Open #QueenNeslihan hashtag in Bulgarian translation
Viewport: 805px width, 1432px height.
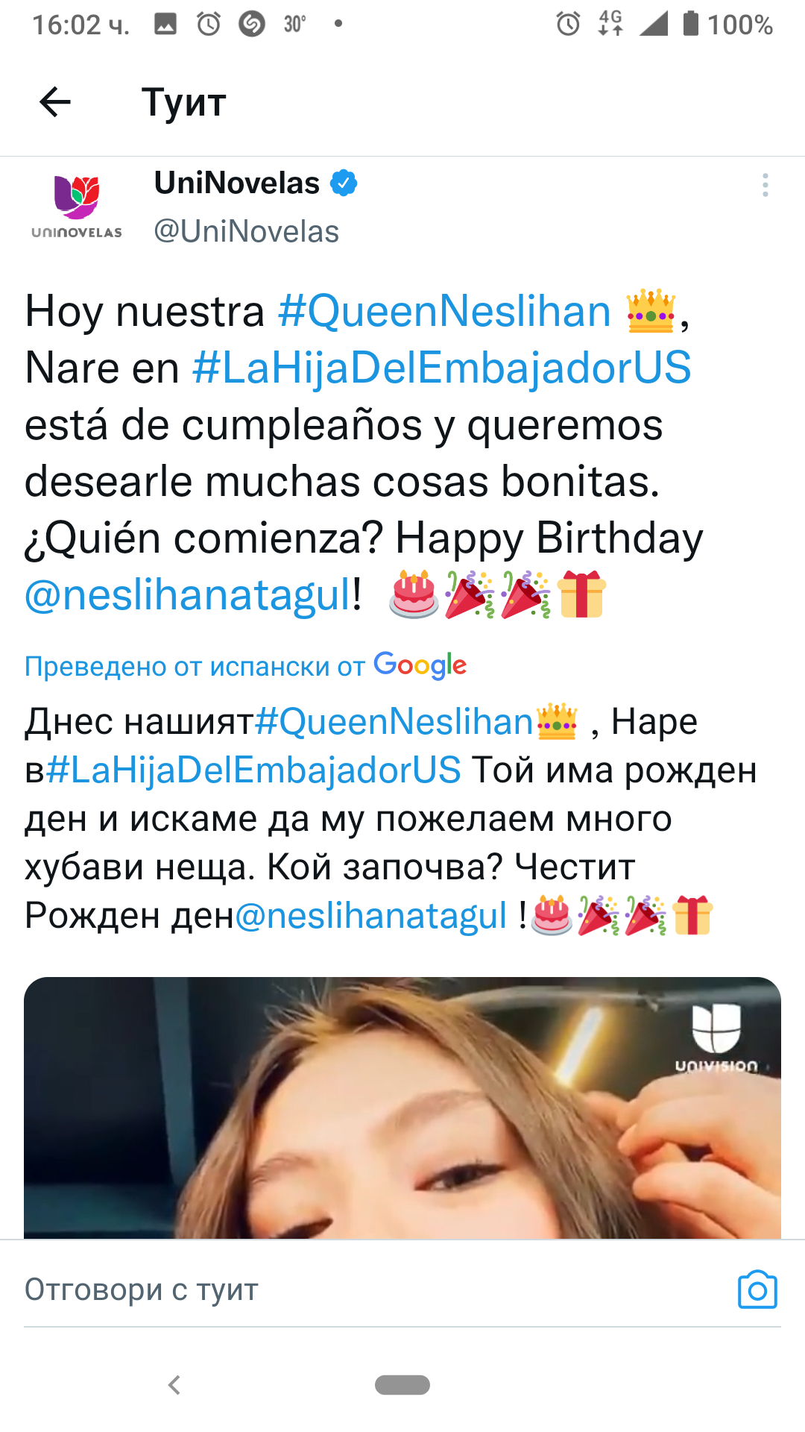pyautogui.click(x=394, y=722)
